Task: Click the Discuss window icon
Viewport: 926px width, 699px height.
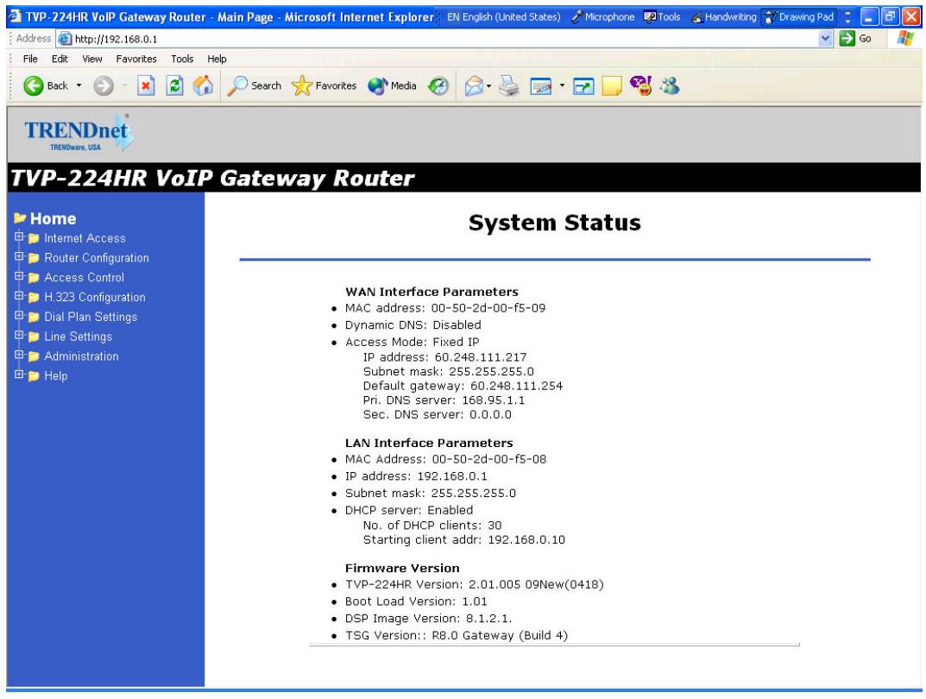Action: pos(583,87)
